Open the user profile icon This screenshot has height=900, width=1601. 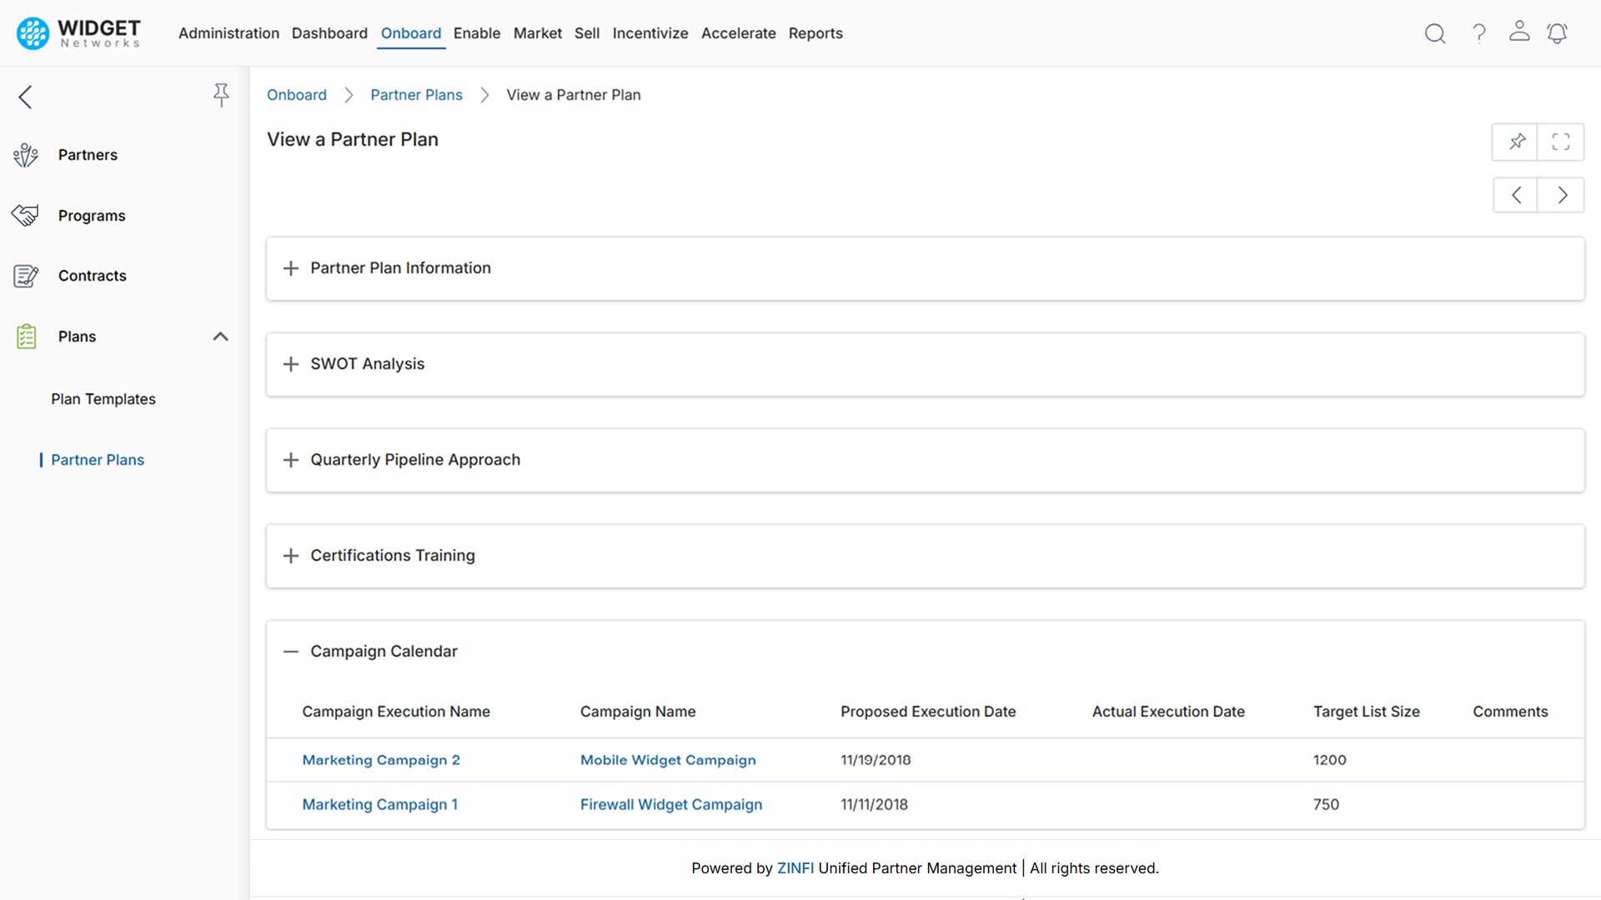tap(1519, 32)
